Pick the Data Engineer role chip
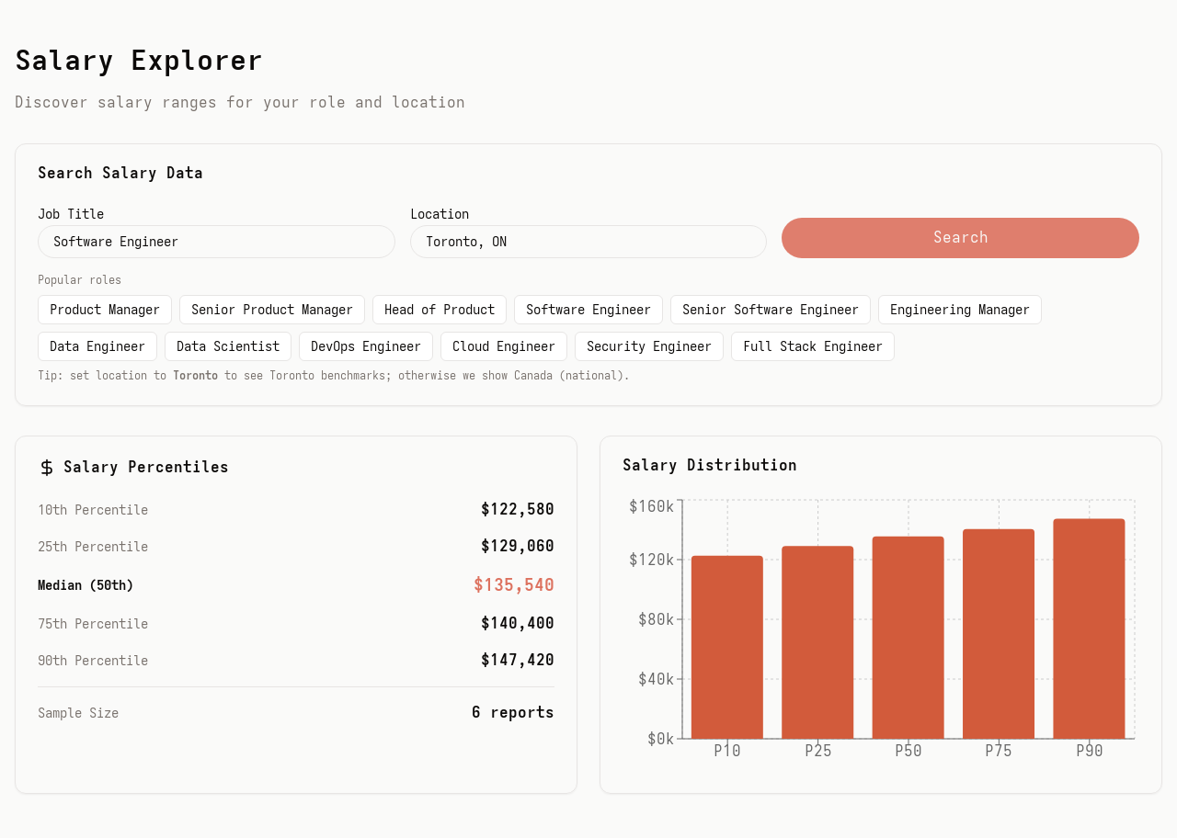 tap(97, 346)
